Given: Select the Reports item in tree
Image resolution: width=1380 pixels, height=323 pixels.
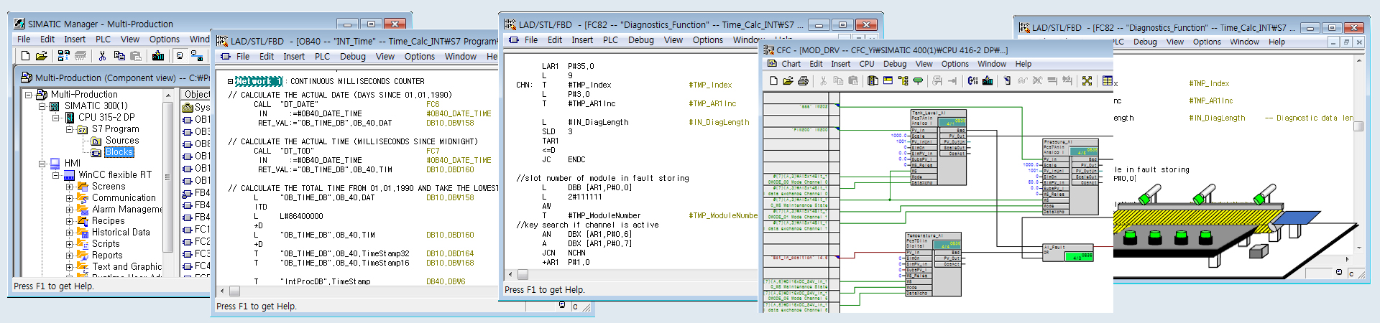Looking at the screenshot, I should point(107,256).
